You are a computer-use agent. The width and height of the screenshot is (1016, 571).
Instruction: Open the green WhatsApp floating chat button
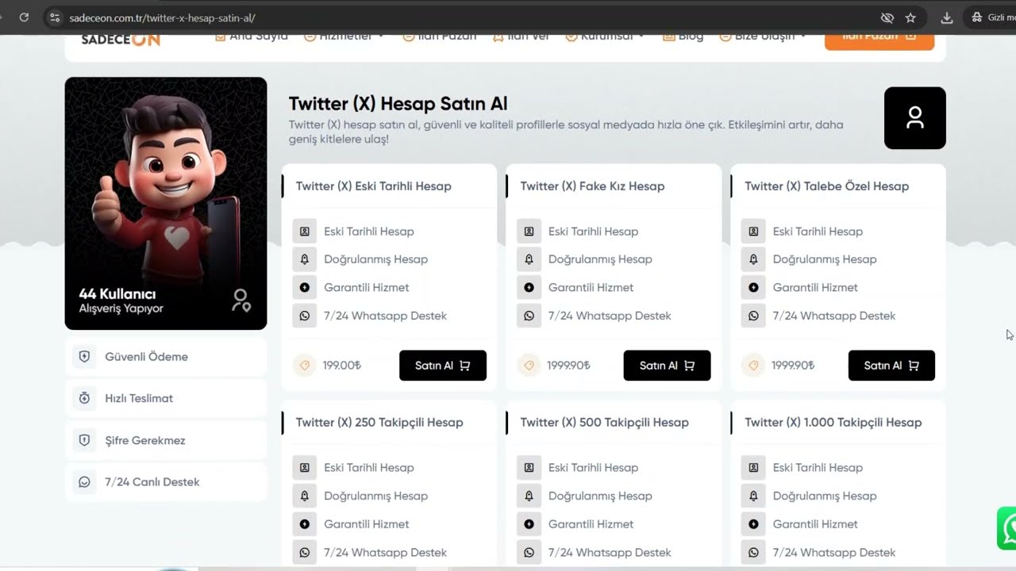[1006, 528]
